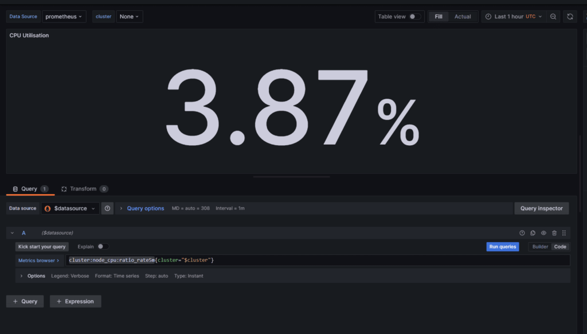Toggle the Explain switch
This screenshot has height=334, width=587.
(103, 246)
